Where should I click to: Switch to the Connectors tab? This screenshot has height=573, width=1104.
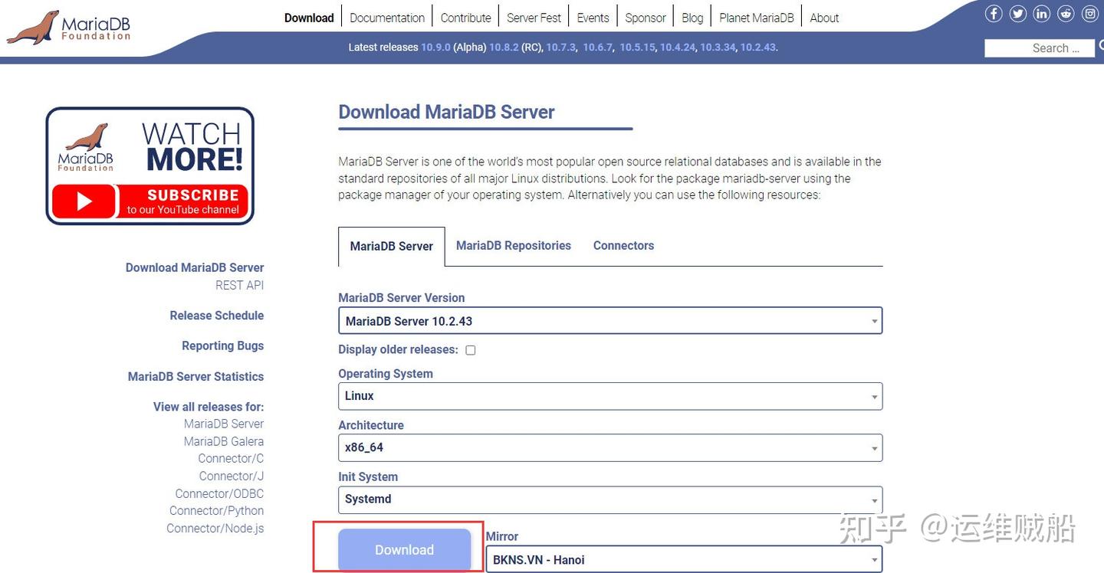(x=623, y=245)
